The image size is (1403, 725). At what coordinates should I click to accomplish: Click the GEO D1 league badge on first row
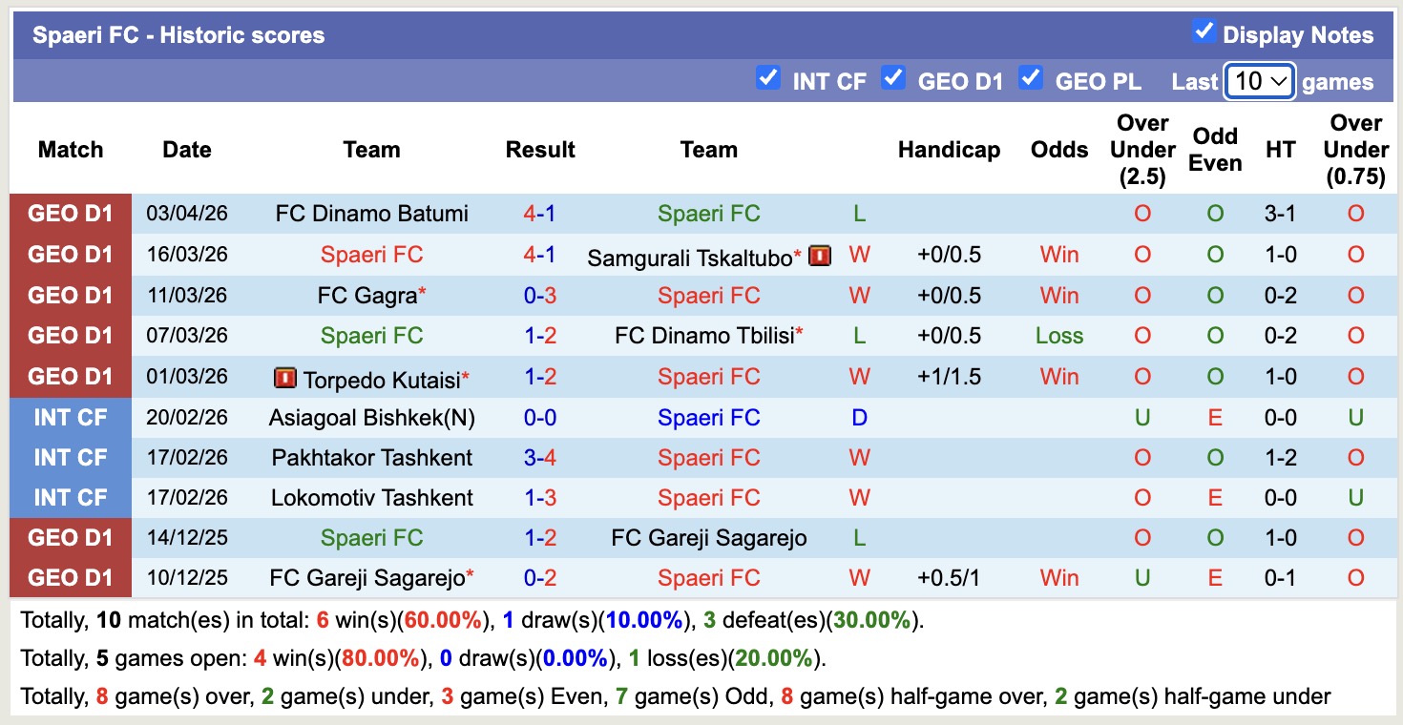(x=71, y=214)
